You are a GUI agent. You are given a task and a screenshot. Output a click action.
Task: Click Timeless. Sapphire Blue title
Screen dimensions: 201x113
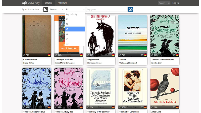[34, 112]
